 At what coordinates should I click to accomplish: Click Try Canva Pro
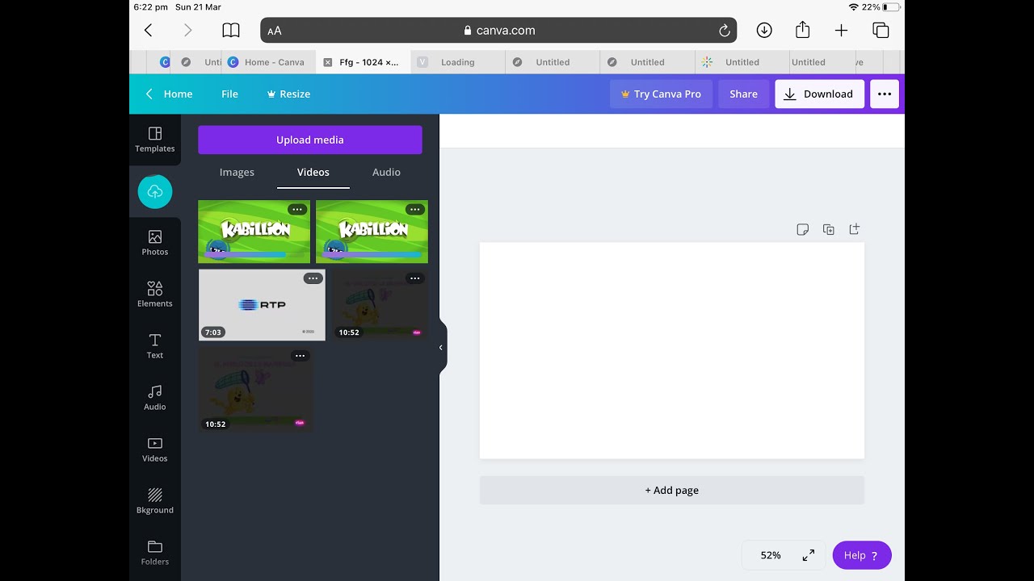point(661,94)
